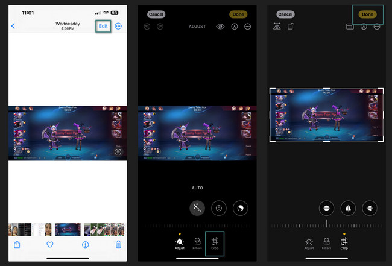Select the Vertical perspective dial icon
This screenshot has width=392, height=266.
coord(348,208)
